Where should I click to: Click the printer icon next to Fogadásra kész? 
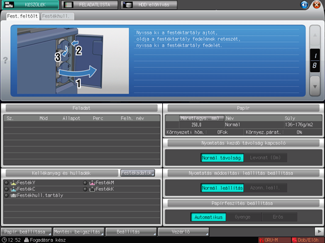(26, 240)
